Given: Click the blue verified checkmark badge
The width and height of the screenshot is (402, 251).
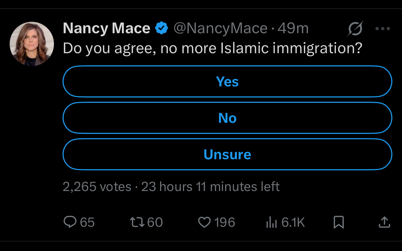Looking at the screenshot, I should tap(162, 29).
